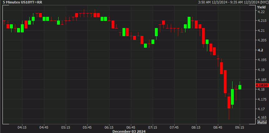Click the Auto scale button
The width and height of the screenshot is (269, 133).
click(x=262, y=122)
